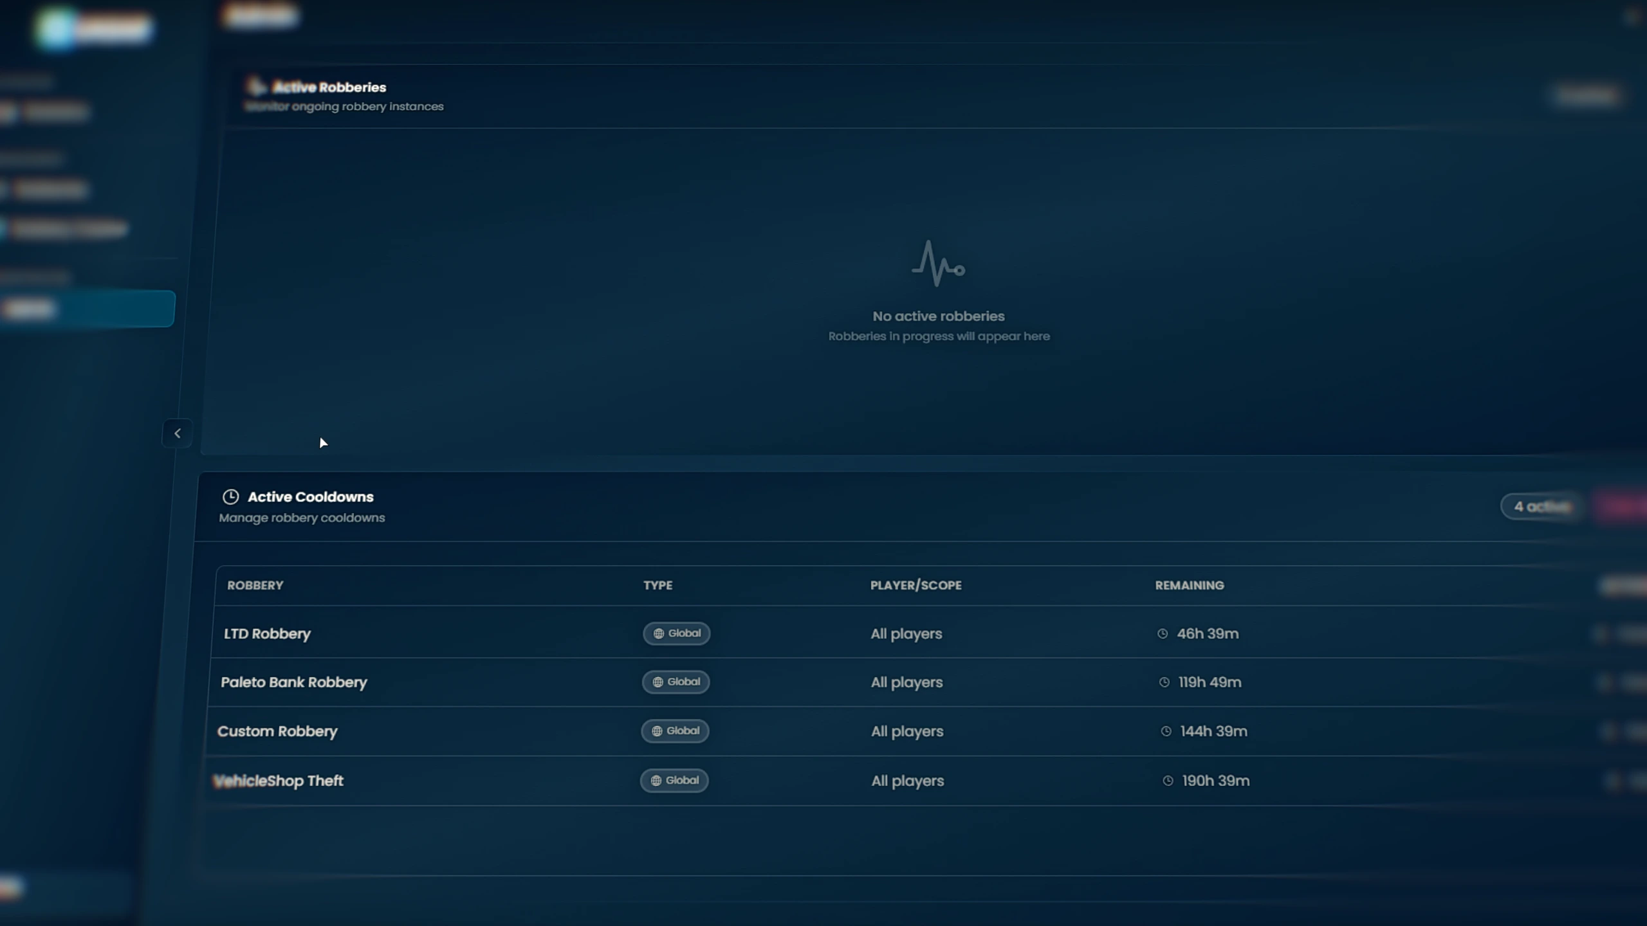Click the clock icon beside 119h 49m
1647x926 pixels.
tap(1164, 682)
